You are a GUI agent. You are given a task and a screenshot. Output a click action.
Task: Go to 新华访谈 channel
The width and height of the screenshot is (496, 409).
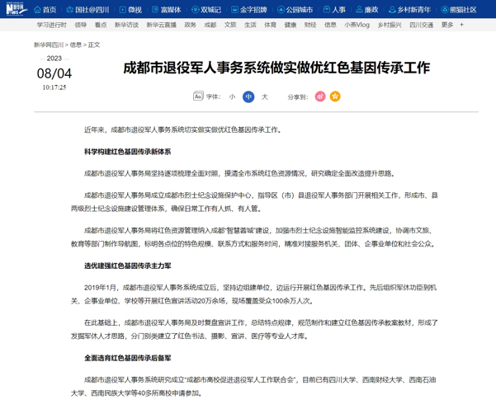pos(126,25)
